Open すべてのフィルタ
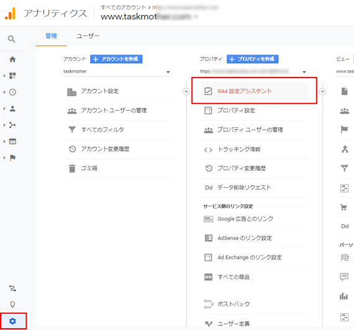The height and width of the screenshot is (330, 354). point(118,130)
